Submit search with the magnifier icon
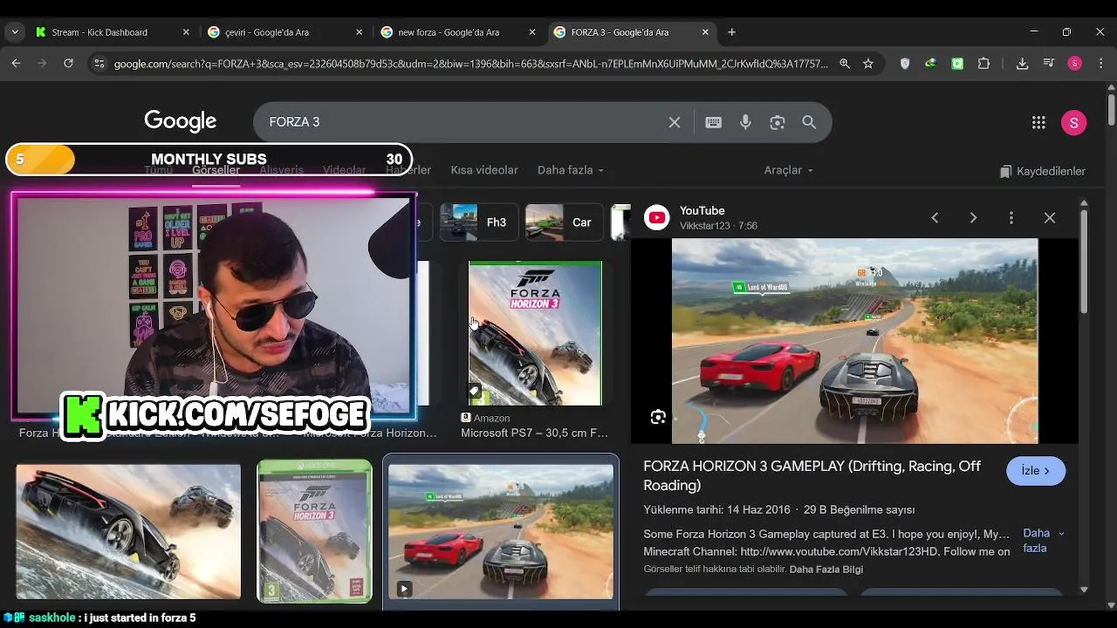Viewport: 1117px width, 628px height. click(x=809, y=122)
